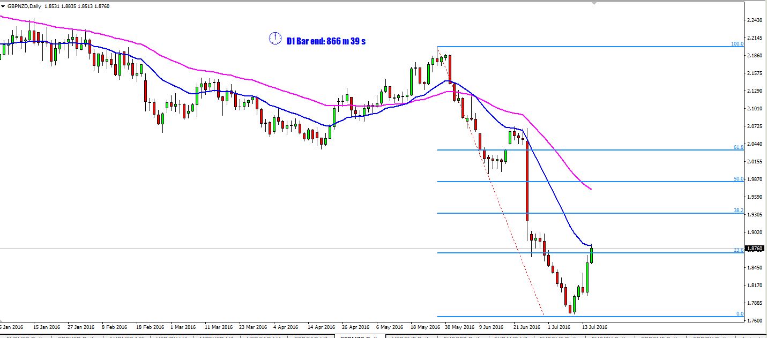Screen dimensions: 767x338
Task: Select the Fibonacci 0.0 level label
Action: (x=740, y=314)
